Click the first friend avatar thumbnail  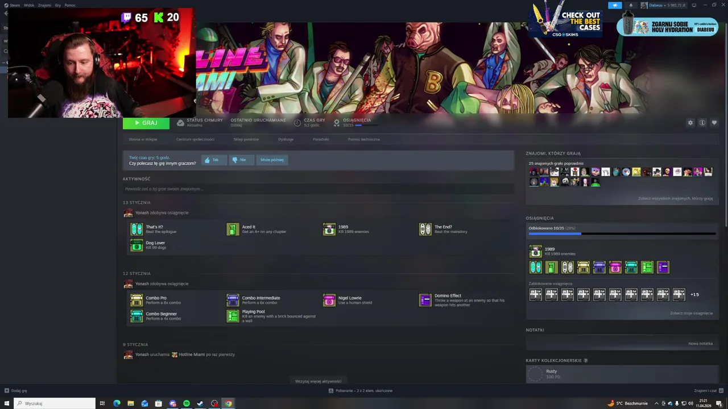click(x=533, y=172)
